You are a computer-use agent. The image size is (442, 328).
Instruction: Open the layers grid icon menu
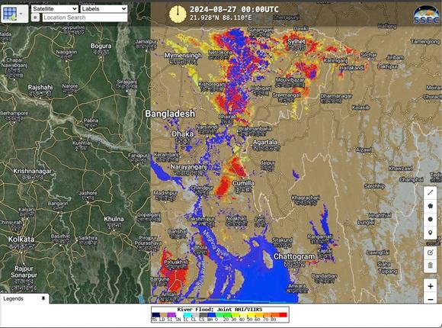14,14
